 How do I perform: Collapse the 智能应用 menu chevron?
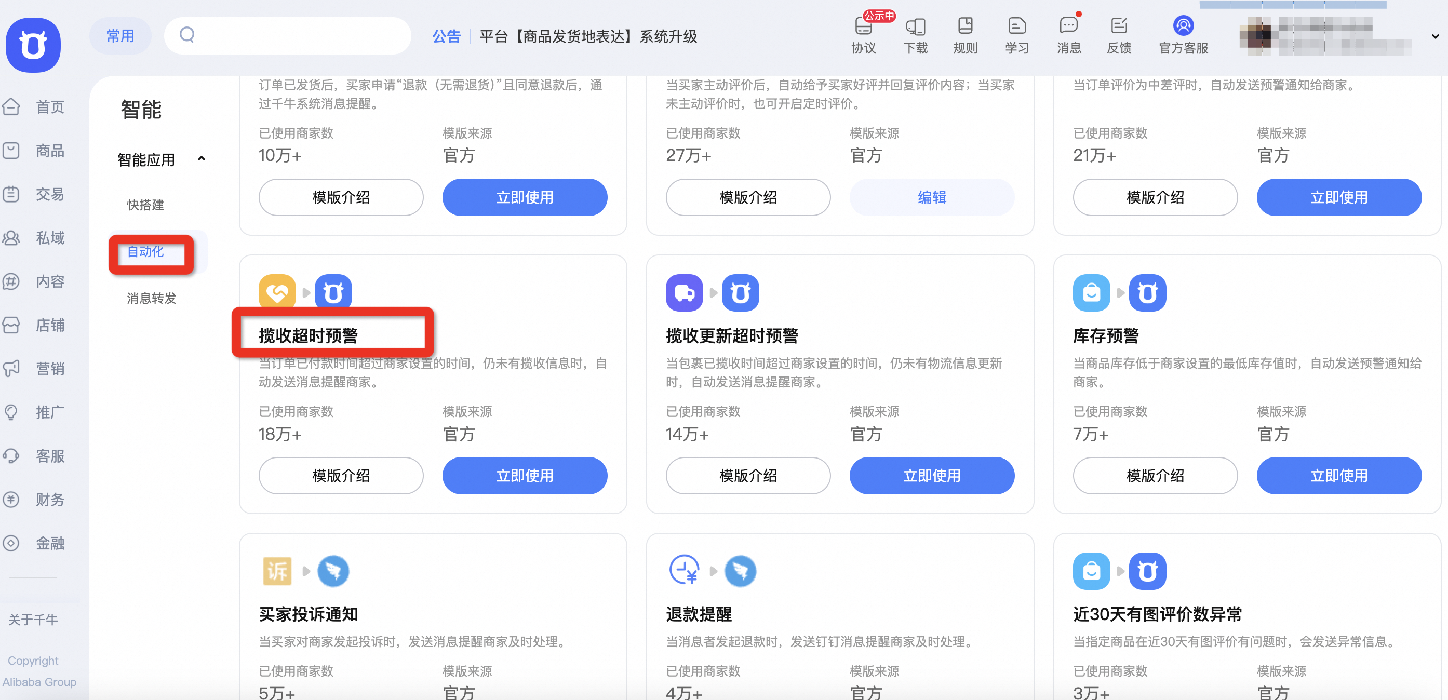(201, 159)
